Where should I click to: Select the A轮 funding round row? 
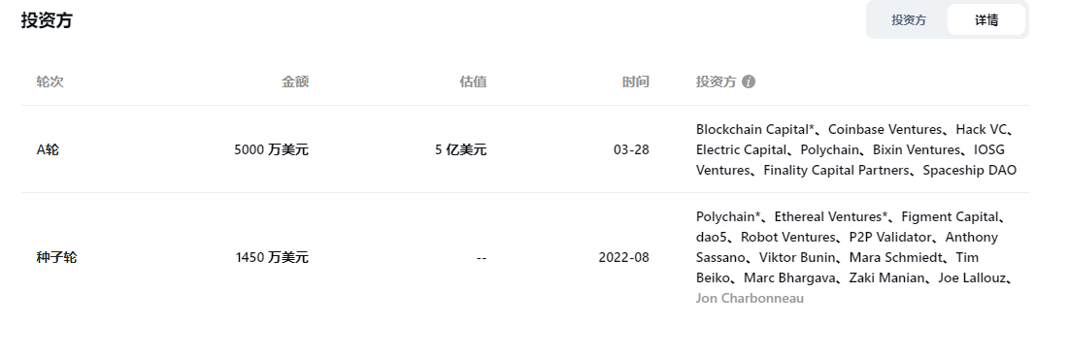click(525, 149)
